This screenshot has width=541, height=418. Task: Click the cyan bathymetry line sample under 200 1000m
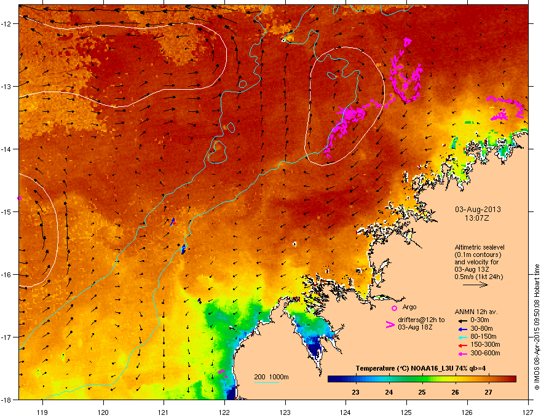(266, 382)
